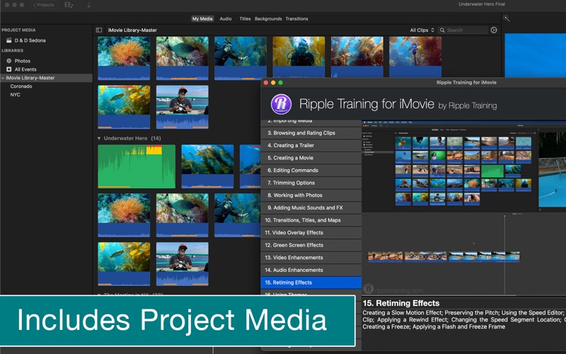Image resolution: width=566 pixels, height=354 pixels.
Task: Click the 15. Retiming Effects description heading
Action: tap(400, 304)
